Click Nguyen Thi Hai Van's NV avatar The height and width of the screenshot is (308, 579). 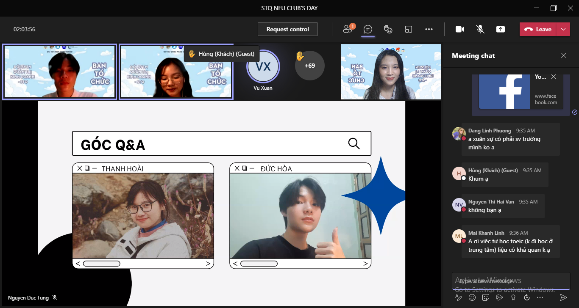(459, 204)
